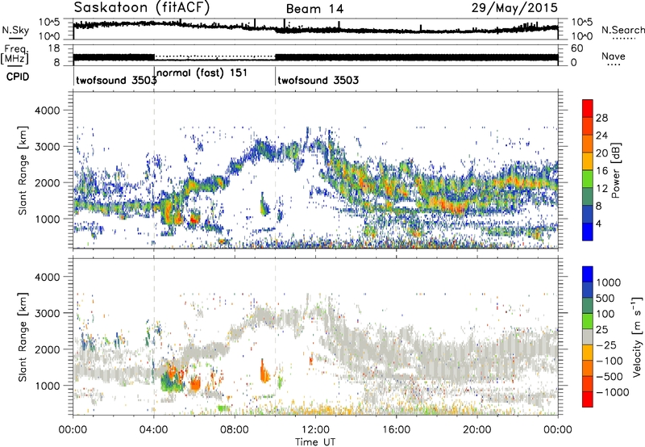Click the 'Velocity [m s-1]' colorbar label
The image size is (645, 447).
[x=637, y=336]
